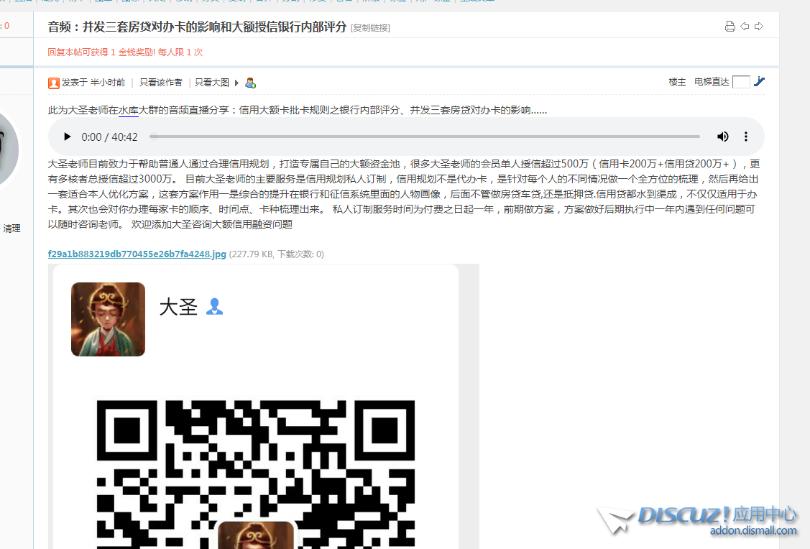Click the 电梯直达 floor number input box

[741, 82]
